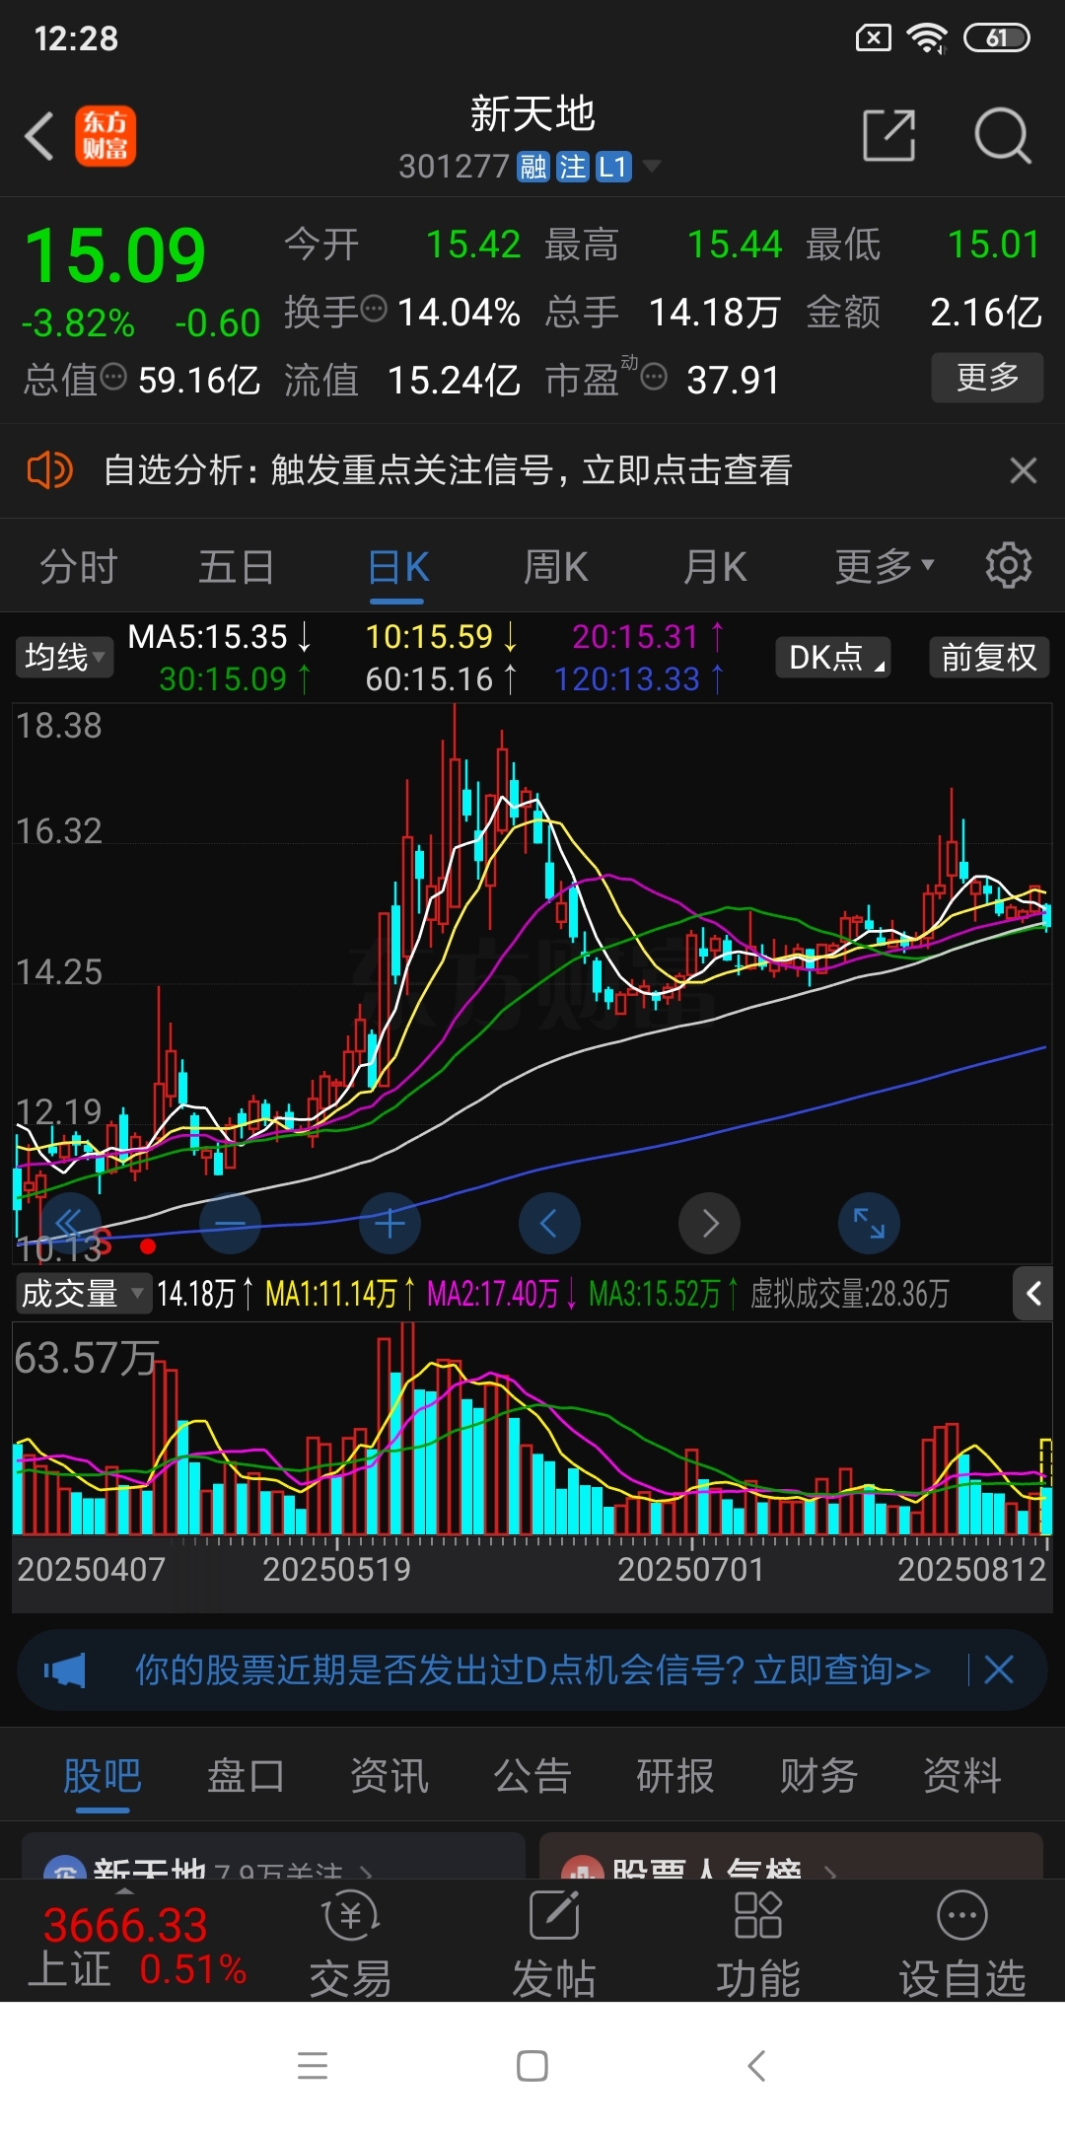This screenshot has width=1065, height=2130.
Task: Select the 股吧 tab
Action: click(x=103, y=1777)
